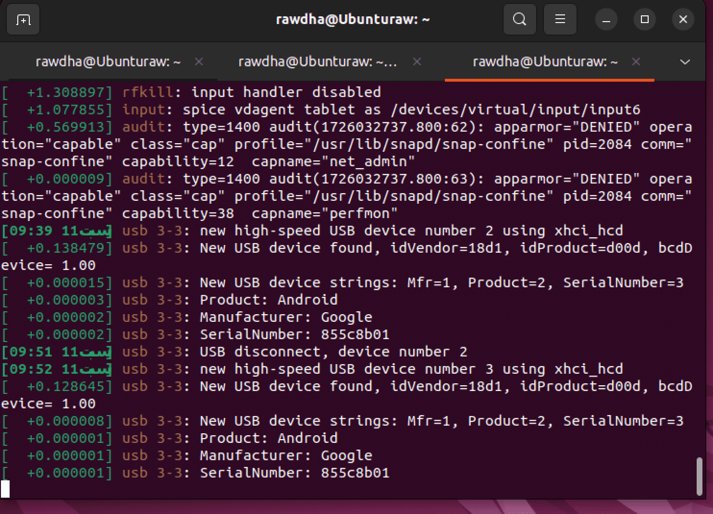This screenshot has height=514, width=713.
Task: Click the timestamp "+1.308897"
Action: (65, 92)
